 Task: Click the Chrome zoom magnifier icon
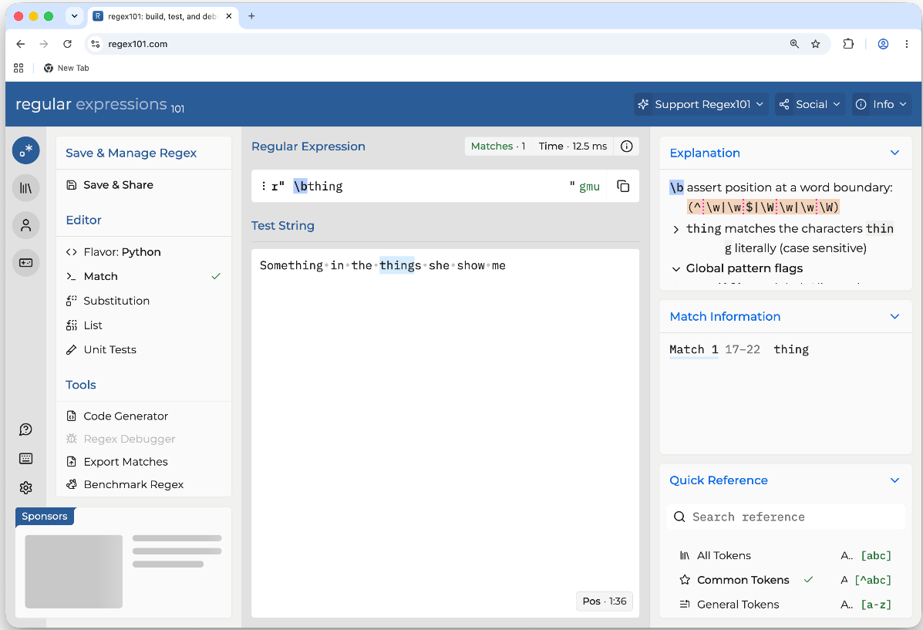pos(794,44)
